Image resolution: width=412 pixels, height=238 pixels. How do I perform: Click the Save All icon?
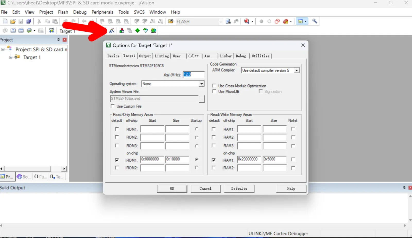[29, 21]
